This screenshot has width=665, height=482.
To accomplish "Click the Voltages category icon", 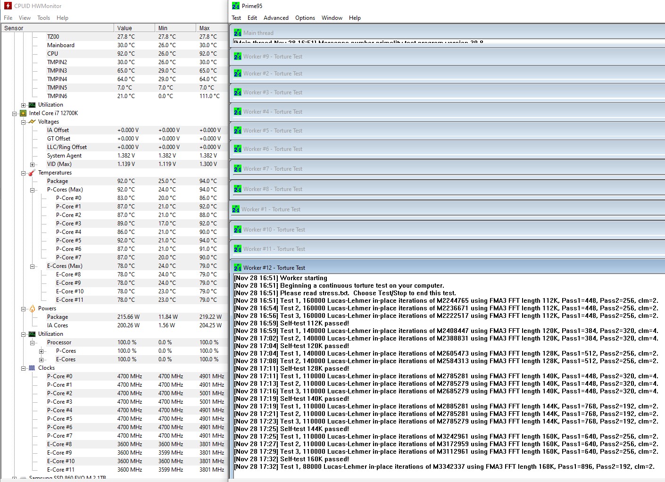I will [x=32, y=122].
